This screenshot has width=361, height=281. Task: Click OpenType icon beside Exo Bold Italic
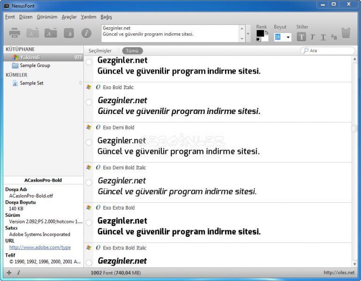tap(98, 87)
